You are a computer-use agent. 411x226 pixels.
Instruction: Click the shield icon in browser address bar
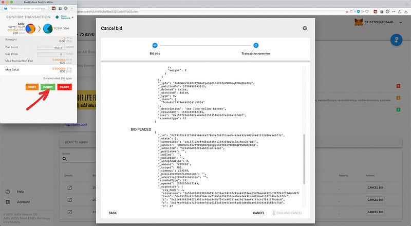359,11
